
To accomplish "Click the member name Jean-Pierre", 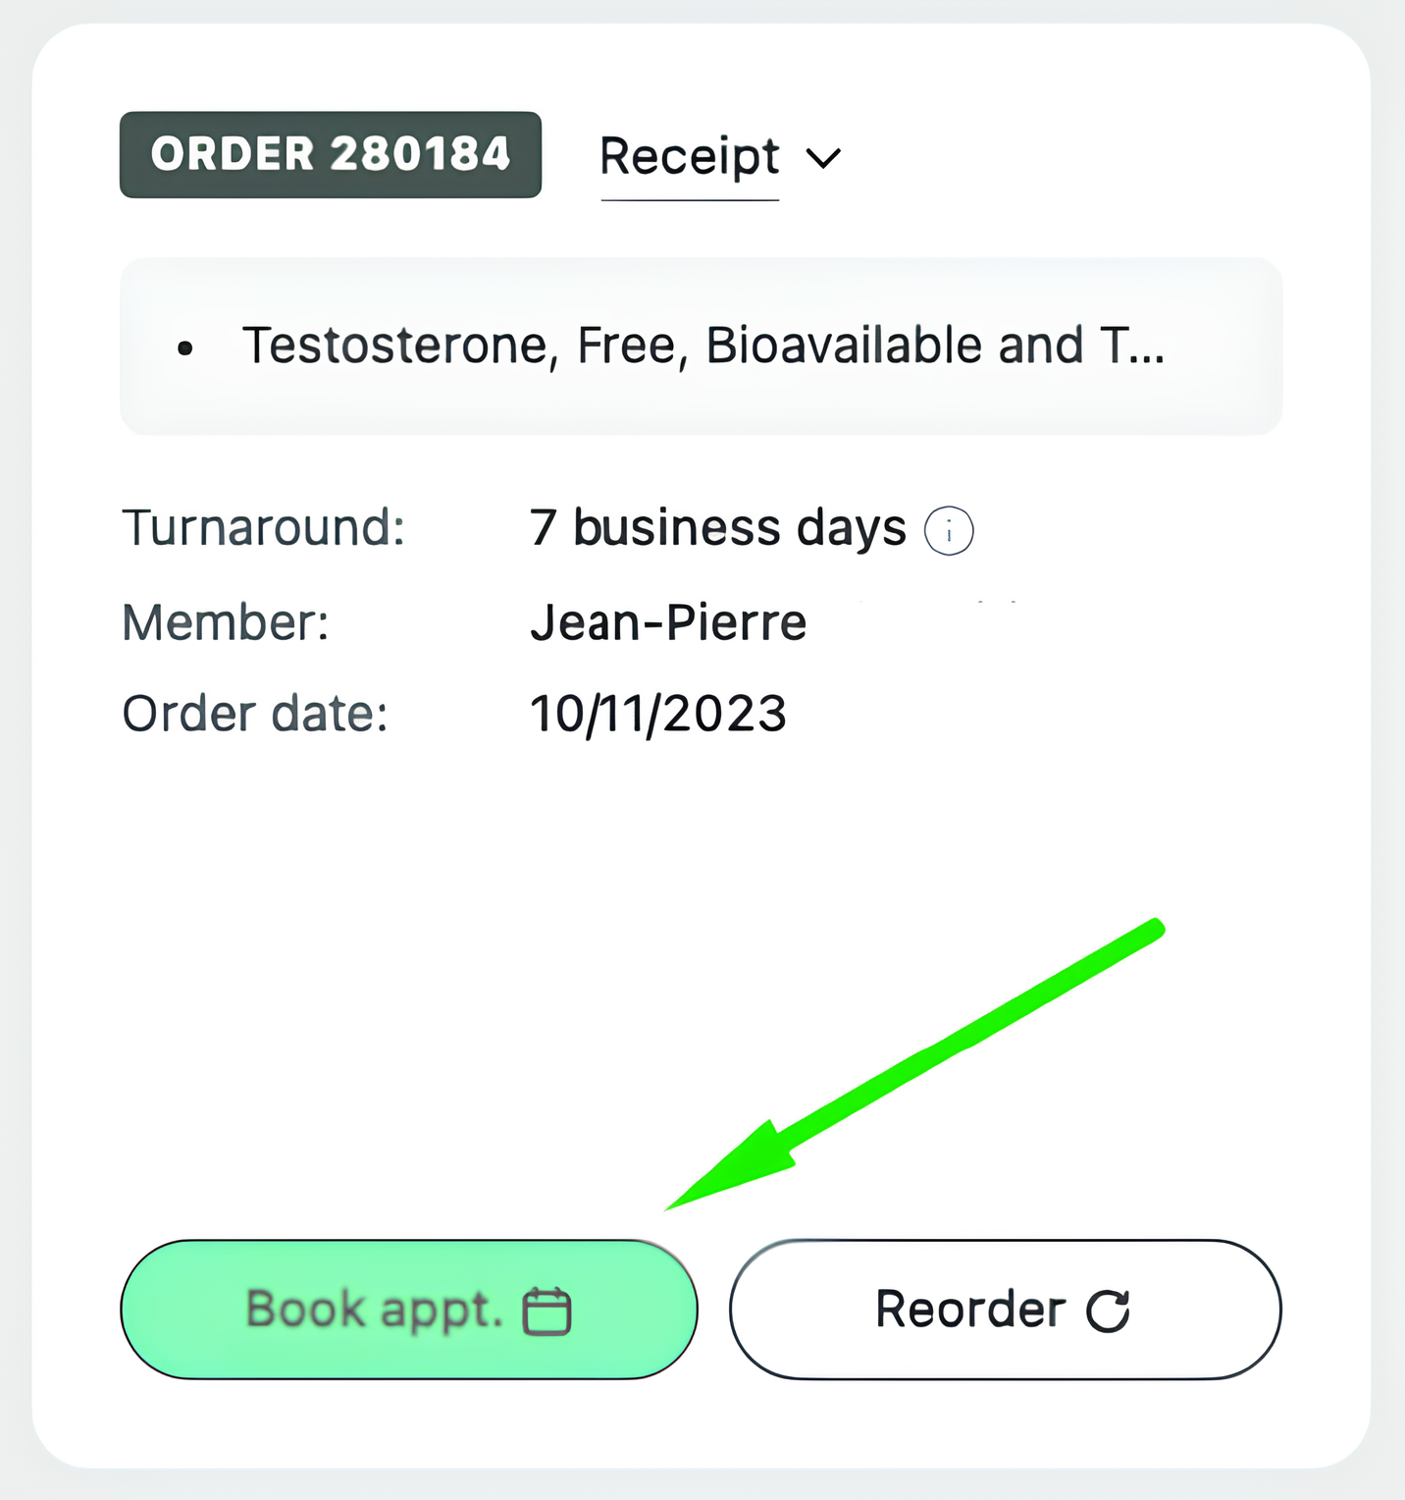I will click(668, 622).
